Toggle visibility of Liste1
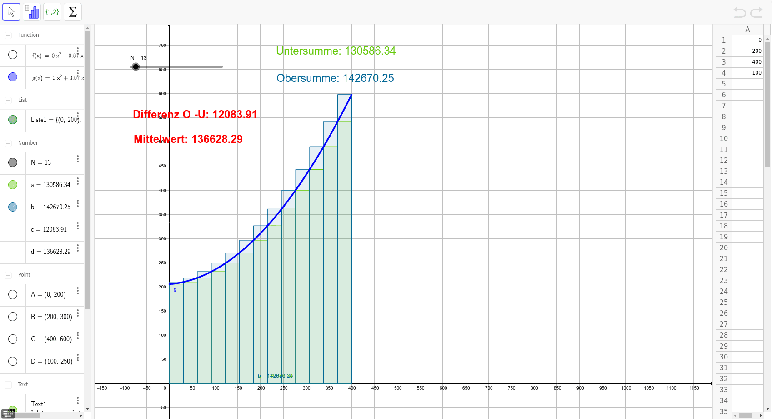This screenshot has height=420, width=772. click(x=13, y=120)
